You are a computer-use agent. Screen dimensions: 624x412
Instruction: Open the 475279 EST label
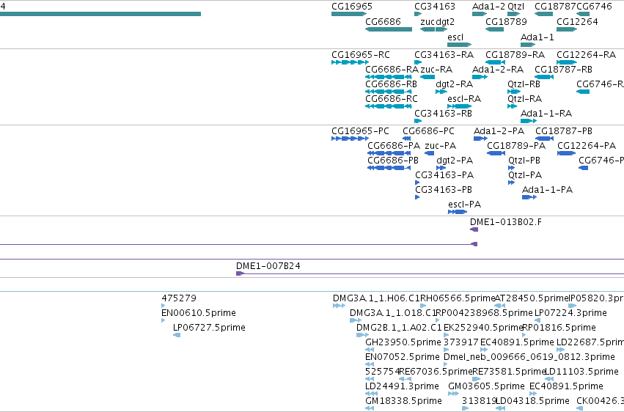[x=179, y=298]
